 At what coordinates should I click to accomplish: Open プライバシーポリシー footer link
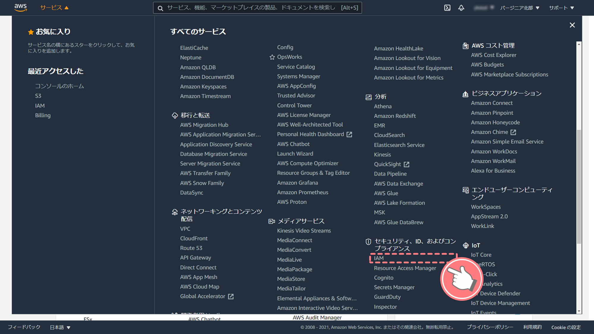point(490,327)
